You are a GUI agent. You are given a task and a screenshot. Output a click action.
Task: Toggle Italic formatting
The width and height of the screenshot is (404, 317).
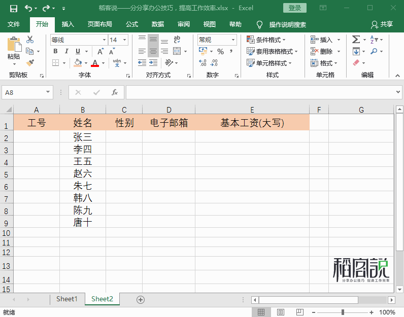pyautogui.click(x=66, y=51)
